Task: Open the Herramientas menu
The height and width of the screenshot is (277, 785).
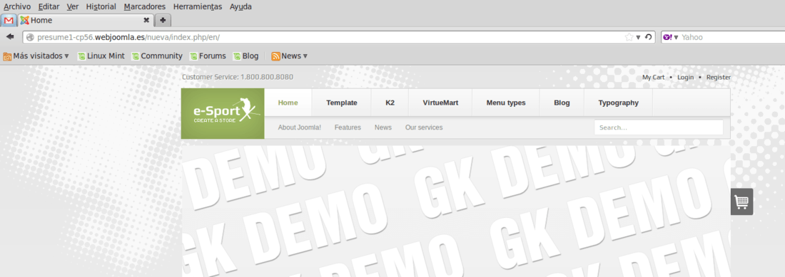Action: click(197, 6)
